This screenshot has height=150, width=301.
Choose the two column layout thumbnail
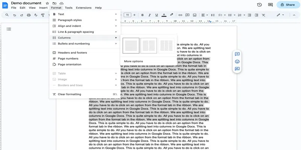(149, 45)
